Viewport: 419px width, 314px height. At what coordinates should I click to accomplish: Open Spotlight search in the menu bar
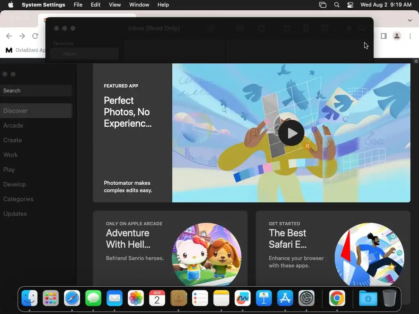pyautogui.click(x=337, y=5)
